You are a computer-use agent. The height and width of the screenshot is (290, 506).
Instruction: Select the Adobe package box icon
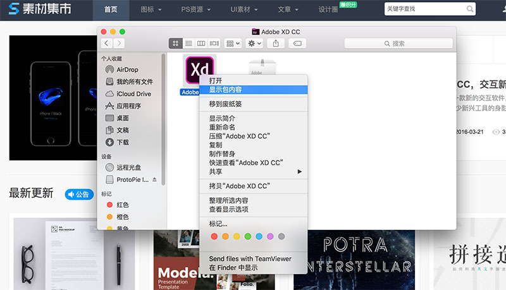(262, 67)
